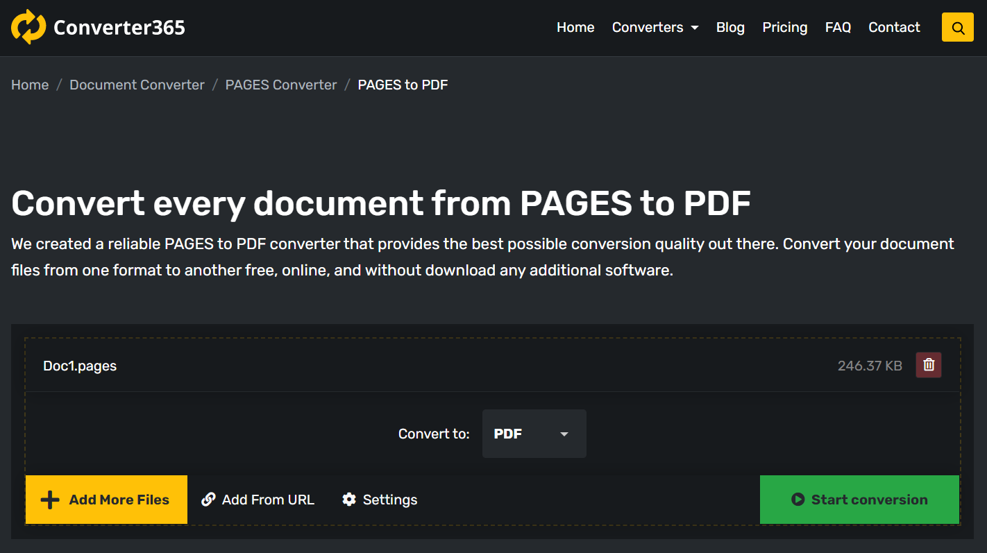Open the FAQ menu item
The image size is (987, 553).
838,27
